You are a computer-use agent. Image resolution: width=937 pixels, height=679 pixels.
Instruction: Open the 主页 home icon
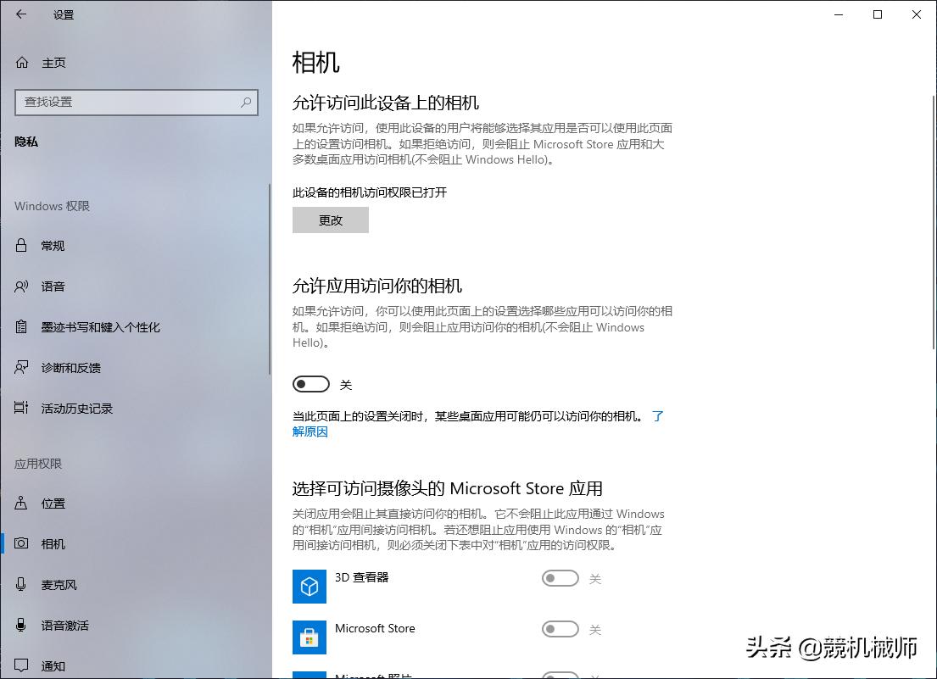pyautogui.click(x=20, y=62)
